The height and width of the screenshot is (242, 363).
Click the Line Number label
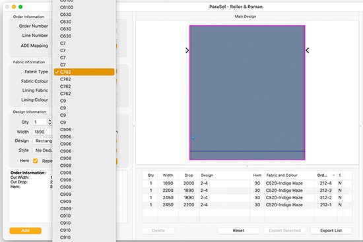(35, 36)
